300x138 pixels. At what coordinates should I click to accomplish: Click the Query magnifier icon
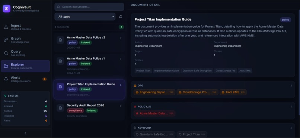(x=6, y=53)
